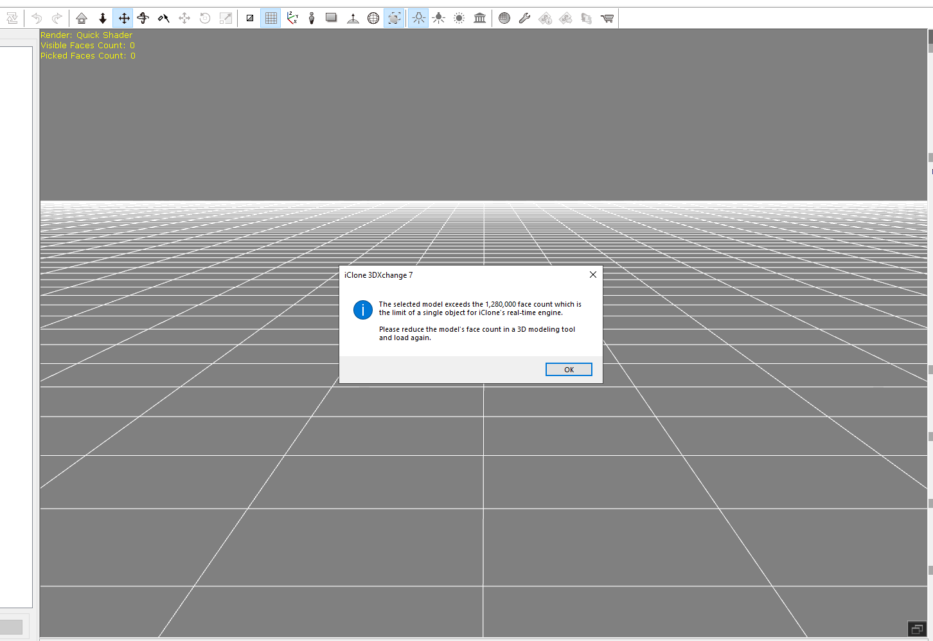Toggle the grid display icon

[271, 19]
